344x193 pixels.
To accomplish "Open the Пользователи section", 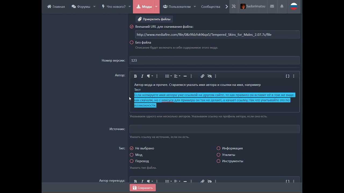I will 177,6.
